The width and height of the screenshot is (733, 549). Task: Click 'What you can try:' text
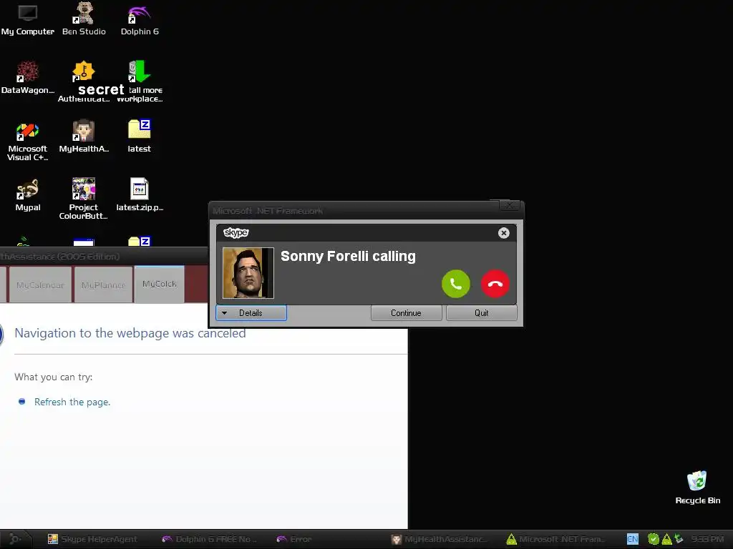53,377
